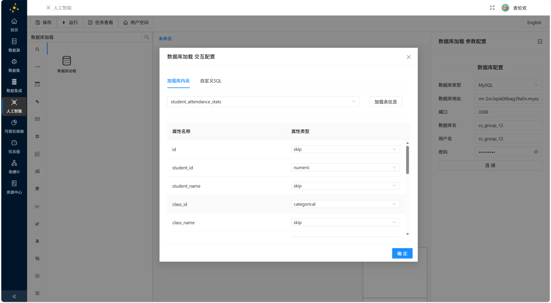The width and height of the screenshot is (551, 303).
Task: Focus the 用户名 input field
Action: point(508,139)
